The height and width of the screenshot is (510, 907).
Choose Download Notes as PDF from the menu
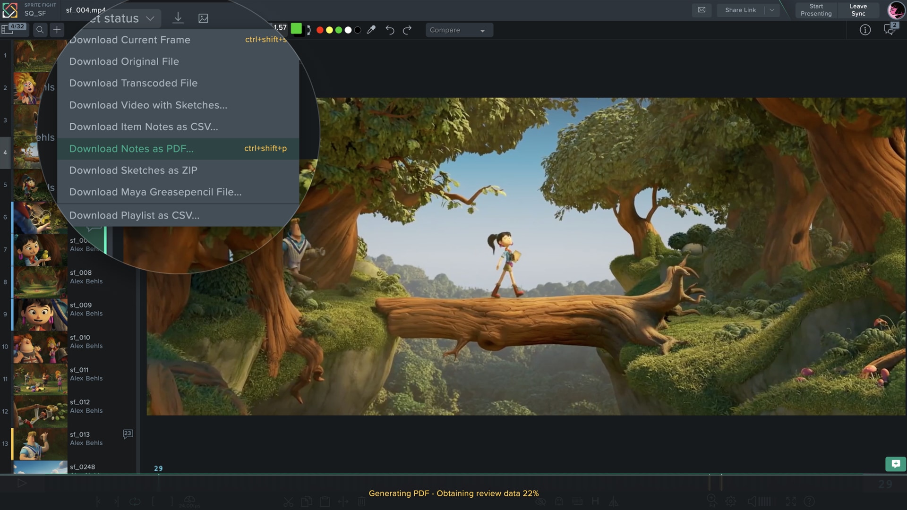tap(131, 148)
